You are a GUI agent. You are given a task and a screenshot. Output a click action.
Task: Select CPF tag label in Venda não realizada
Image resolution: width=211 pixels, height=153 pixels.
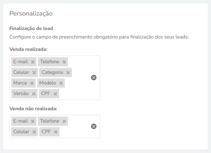pyautogui.click(x=46, y=132)
